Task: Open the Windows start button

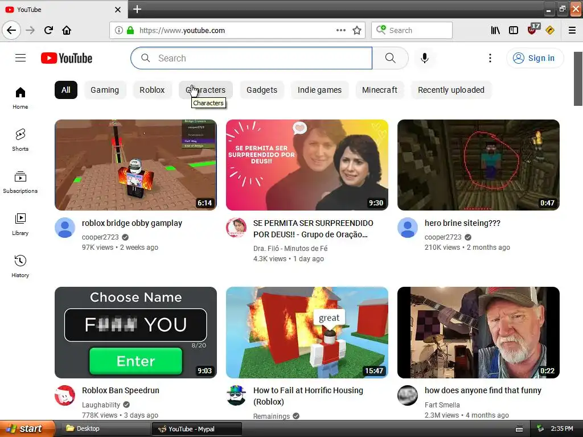Action: tap(27, 428)
